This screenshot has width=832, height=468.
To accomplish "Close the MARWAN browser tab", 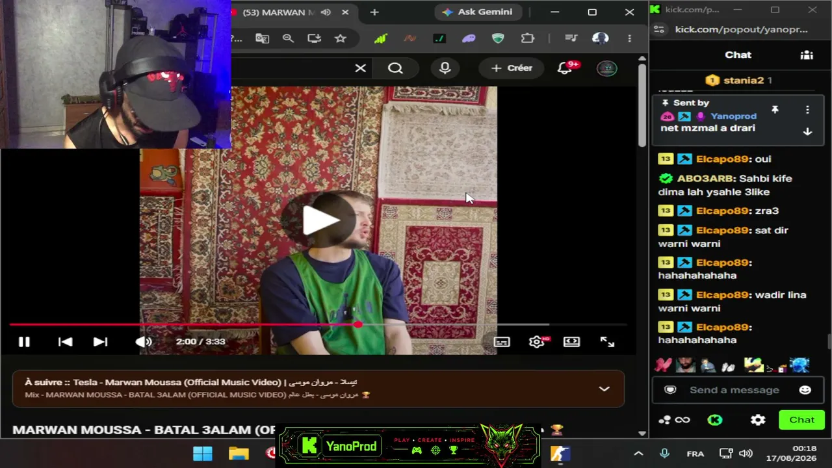I will [345, 12].
